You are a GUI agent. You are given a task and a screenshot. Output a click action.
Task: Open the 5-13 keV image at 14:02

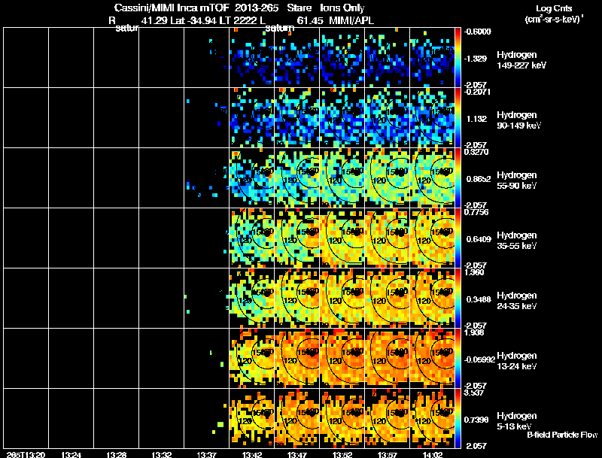pyautogui.click(x=432, y=419)
